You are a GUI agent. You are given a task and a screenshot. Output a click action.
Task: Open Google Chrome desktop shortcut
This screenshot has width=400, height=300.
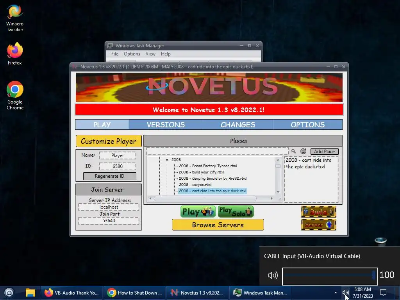tap(15, 95)
